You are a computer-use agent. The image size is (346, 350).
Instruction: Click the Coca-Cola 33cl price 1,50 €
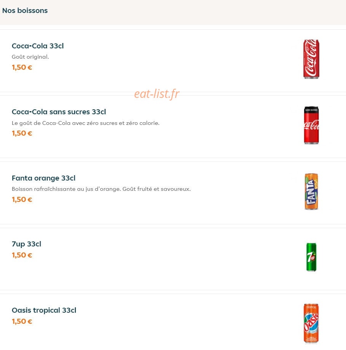[x=22, y=67]
